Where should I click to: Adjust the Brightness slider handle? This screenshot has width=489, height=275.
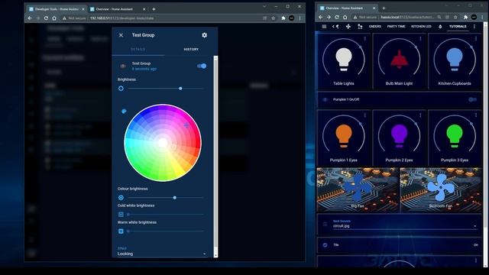tap(180, 89)
